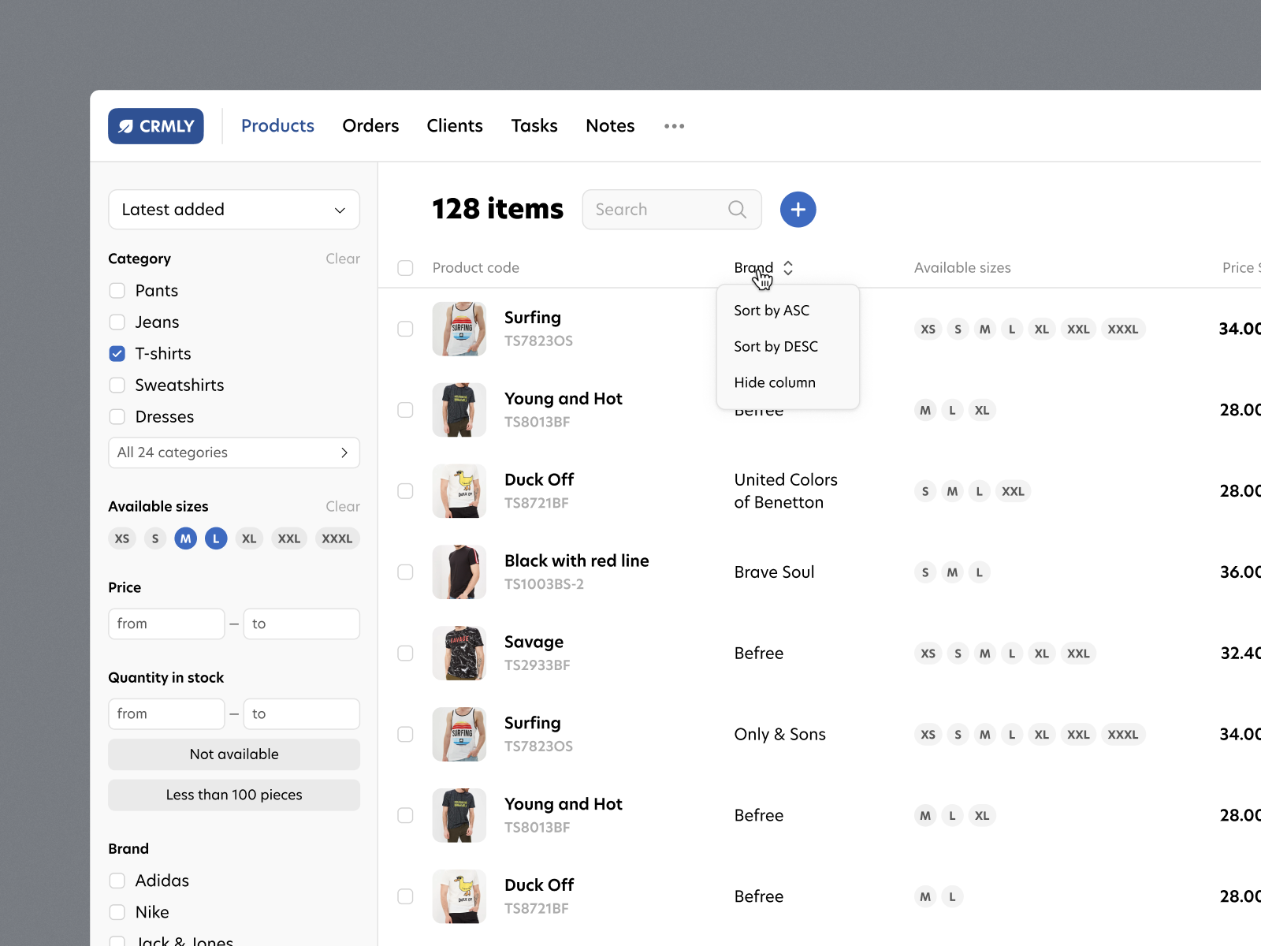
Task: Clear the Category filter
Action: point(343,259)
